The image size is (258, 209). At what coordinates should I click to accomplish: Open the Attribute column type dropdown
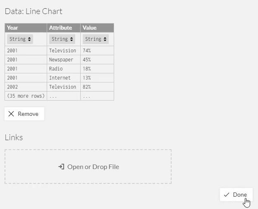pos(62,39)
